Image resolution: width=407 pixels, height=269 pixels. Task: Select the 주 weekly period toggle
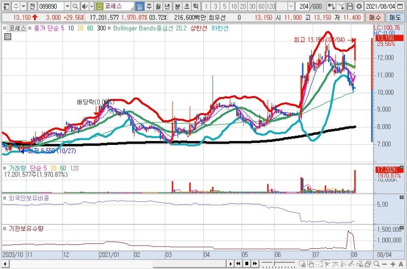point(149,6)
